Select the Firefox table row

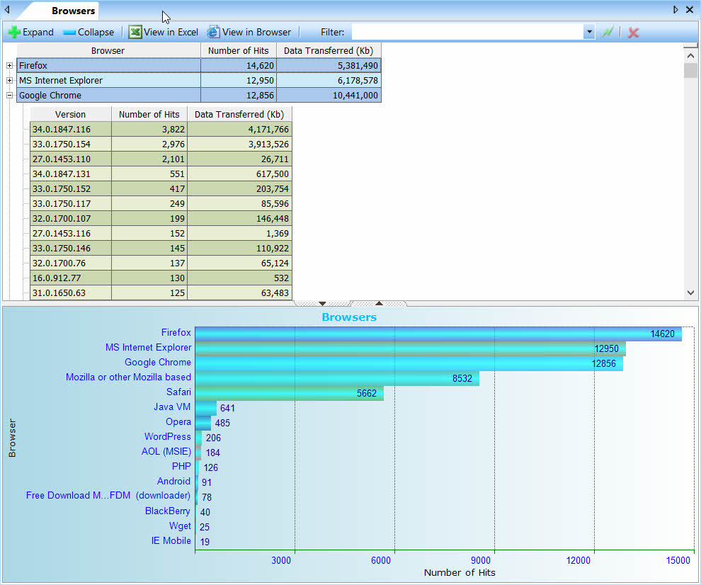tap(199, 65)
